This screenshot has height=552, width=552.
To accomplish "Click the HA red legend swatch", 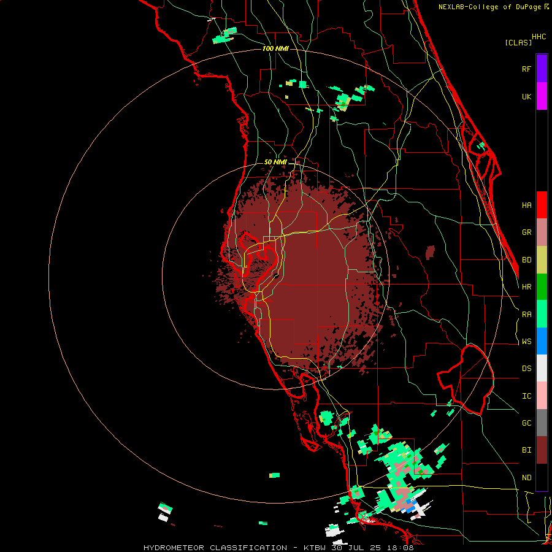I will 542,205.
